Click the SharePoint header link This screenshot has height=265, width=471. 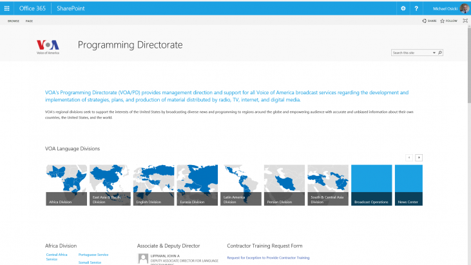click(x=71, y=8)
